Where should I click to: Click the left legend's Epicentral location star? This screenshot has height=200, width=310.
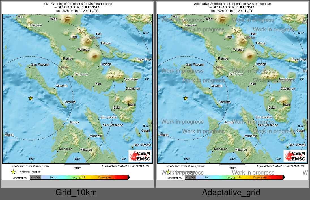[13, 172]
